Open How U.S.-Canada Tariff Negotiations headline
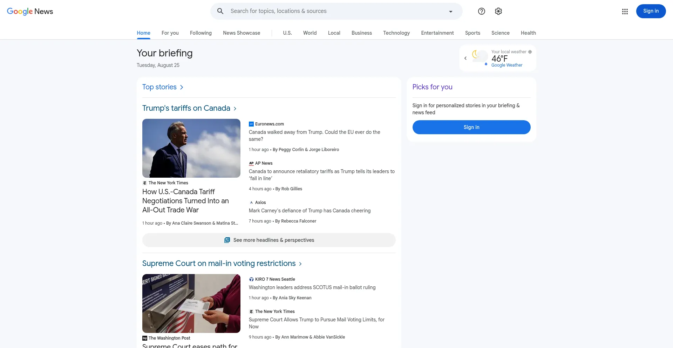 point(185,201)
